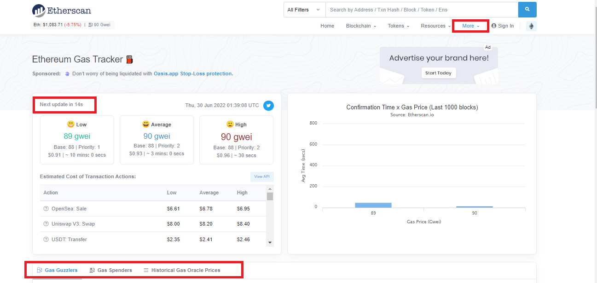Click the table scrollbar up arrow
Screen dimensions: 597x283
(x=270, y=188)
